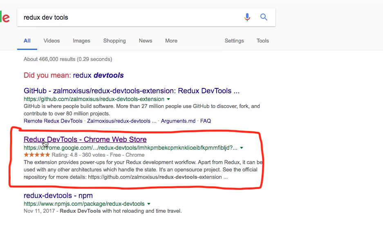Switch to the Images tab
Screen dimensions: 383x225
tap(81, 41)
